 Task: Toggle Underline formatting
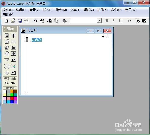[x=120, y=21]
